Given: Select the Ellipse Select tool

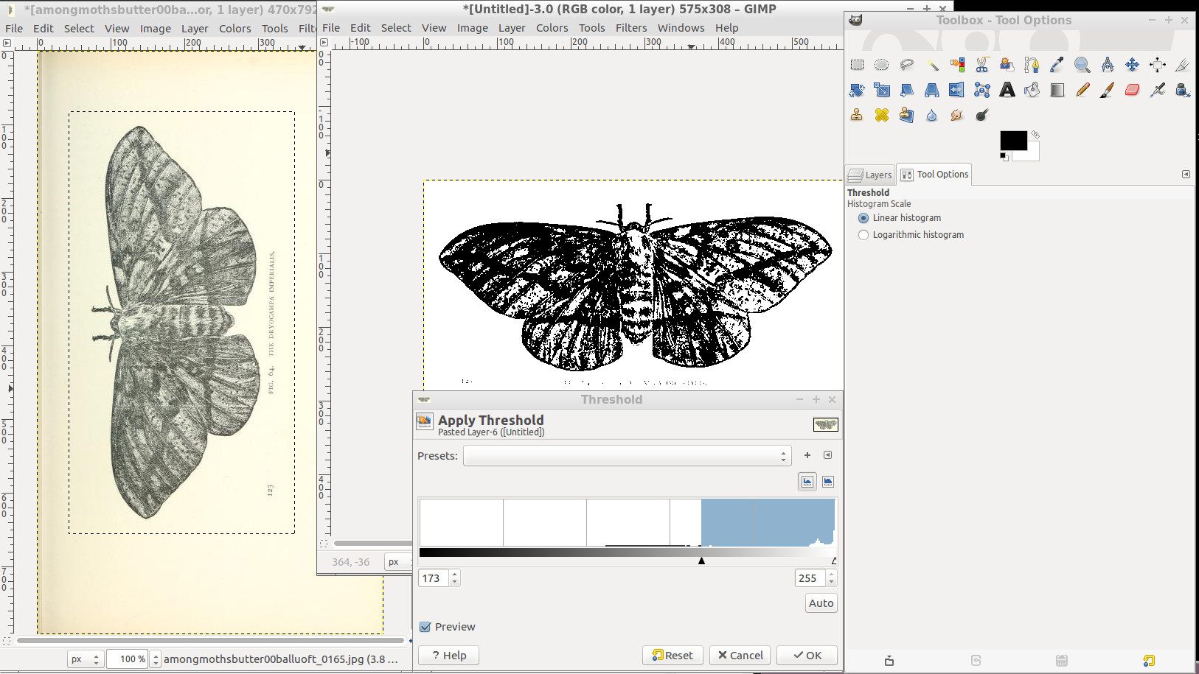Looking at the screenshot, I should (882, 65).
